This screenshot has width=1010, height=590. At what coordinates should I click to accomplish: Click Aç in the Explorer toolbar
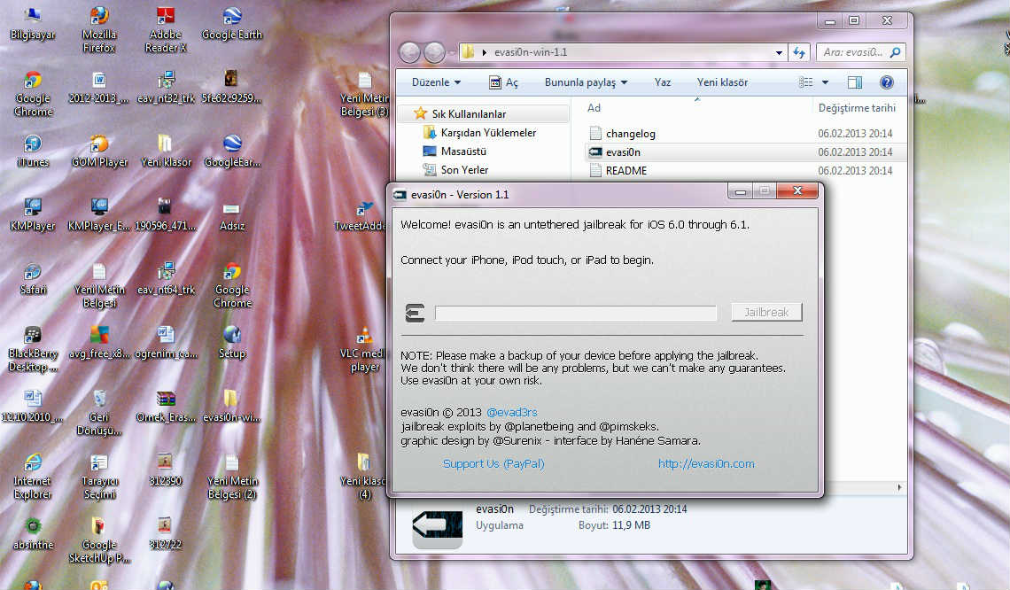click(504, 82)
